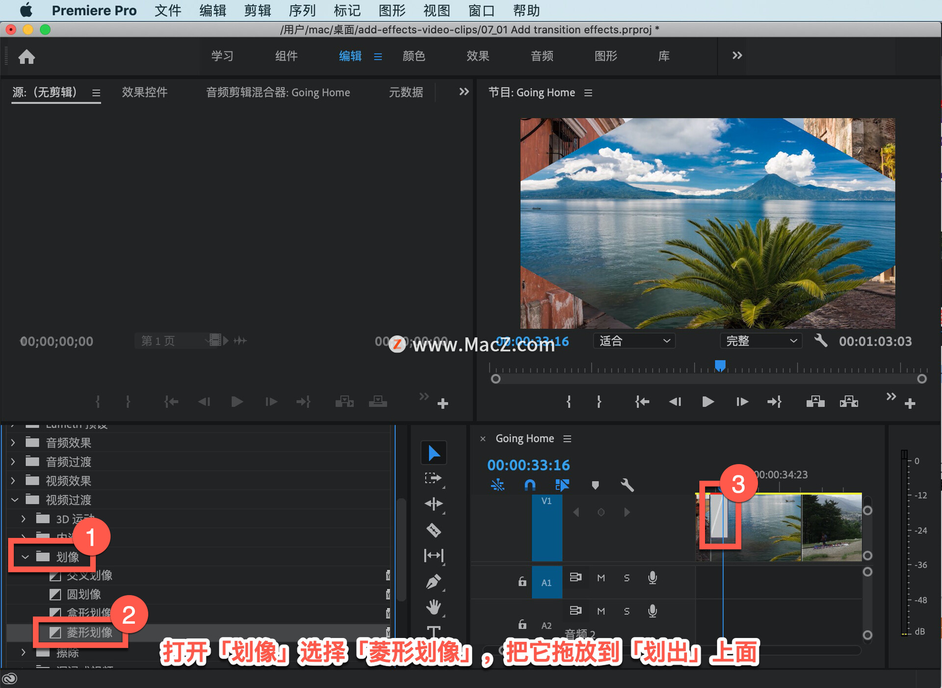Expand the 擦除 folder
The image size is (942, 688).
click(24, 653)
